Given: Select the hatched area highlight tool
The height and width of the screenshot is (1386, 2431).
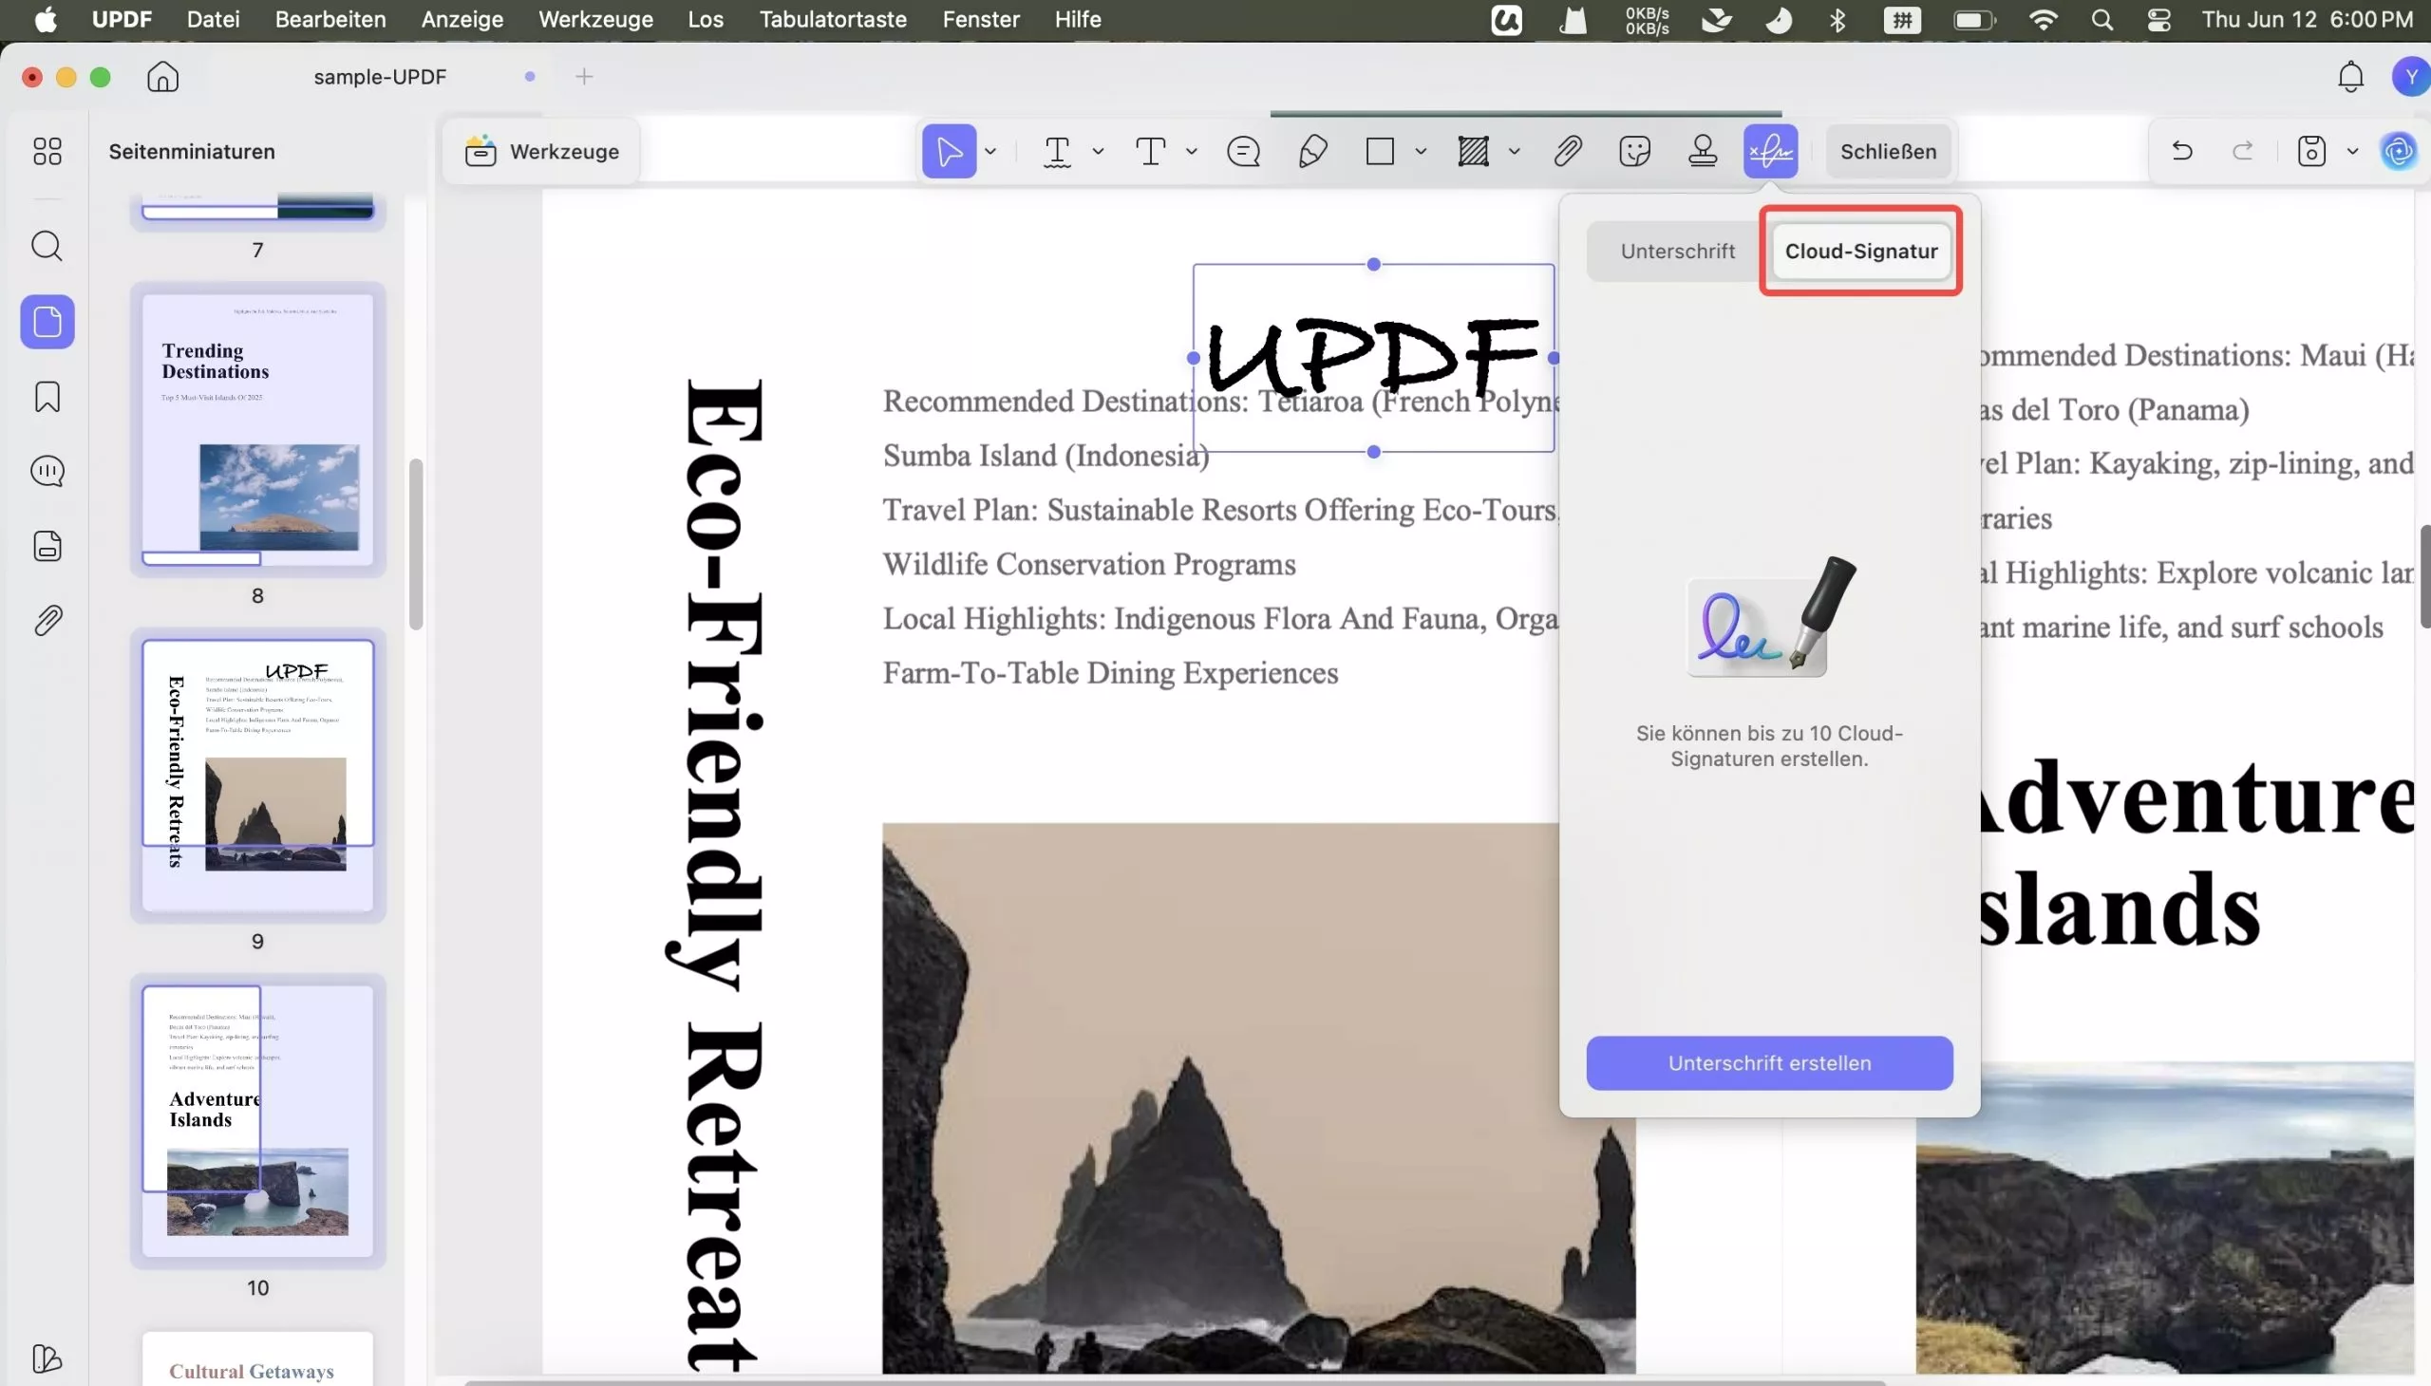Looking at the screenshot, I should [1473, 151].
